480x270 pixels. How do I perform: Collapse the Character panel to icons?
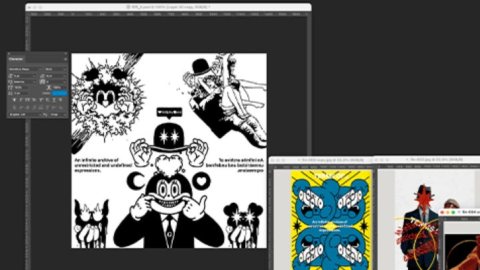point(65,53)
